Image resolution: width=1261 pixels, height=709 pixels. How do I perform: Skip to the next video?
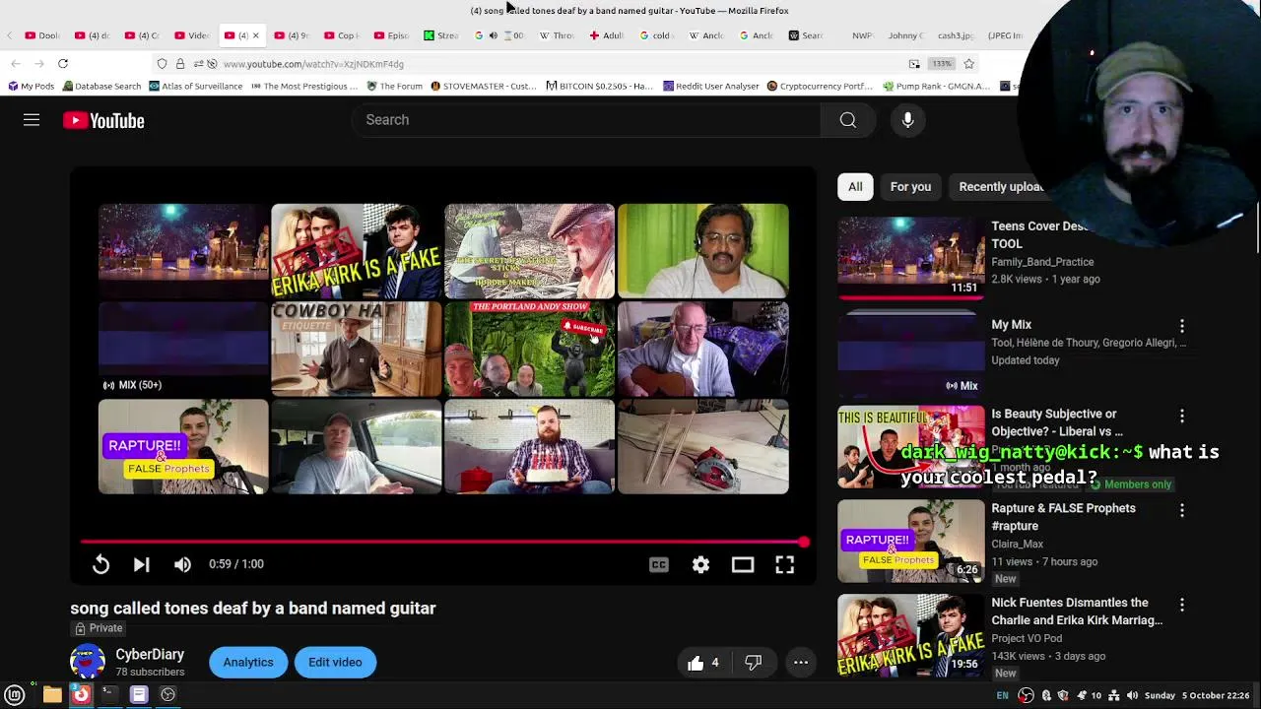(x=141, y=564)
